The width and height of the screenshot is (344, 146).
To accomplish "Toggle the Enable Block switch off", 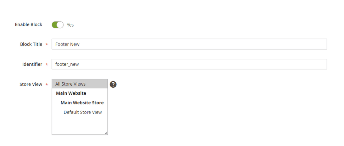I will (57, 25).
